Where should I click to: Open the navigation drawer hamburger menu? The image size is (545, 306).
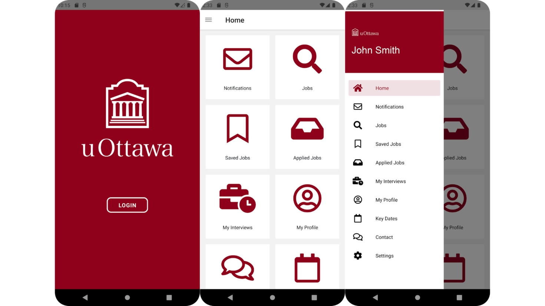coord(208,20)
